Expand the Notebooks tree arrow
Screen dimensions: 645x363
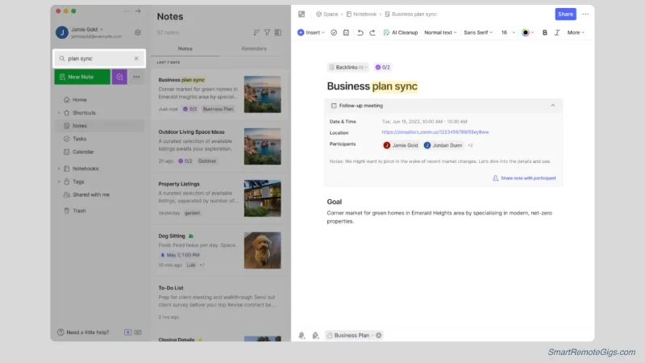59,169
